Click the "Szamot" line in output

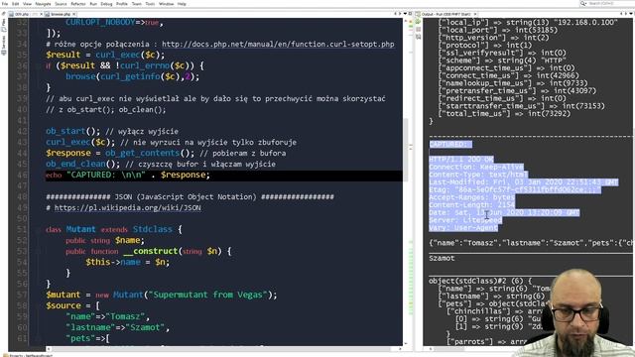click(442, 258)
